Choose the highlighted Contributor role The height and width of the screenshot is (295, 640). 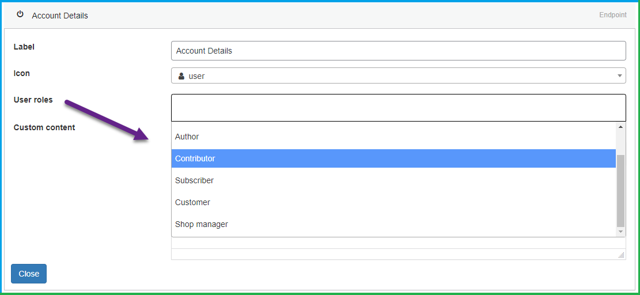point(195,158)
